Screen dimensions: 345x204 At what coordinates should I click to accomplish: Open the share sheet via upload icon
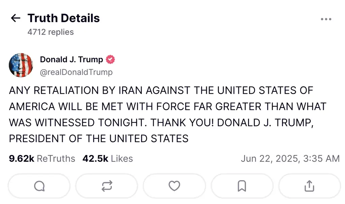(x=309, y=186)
